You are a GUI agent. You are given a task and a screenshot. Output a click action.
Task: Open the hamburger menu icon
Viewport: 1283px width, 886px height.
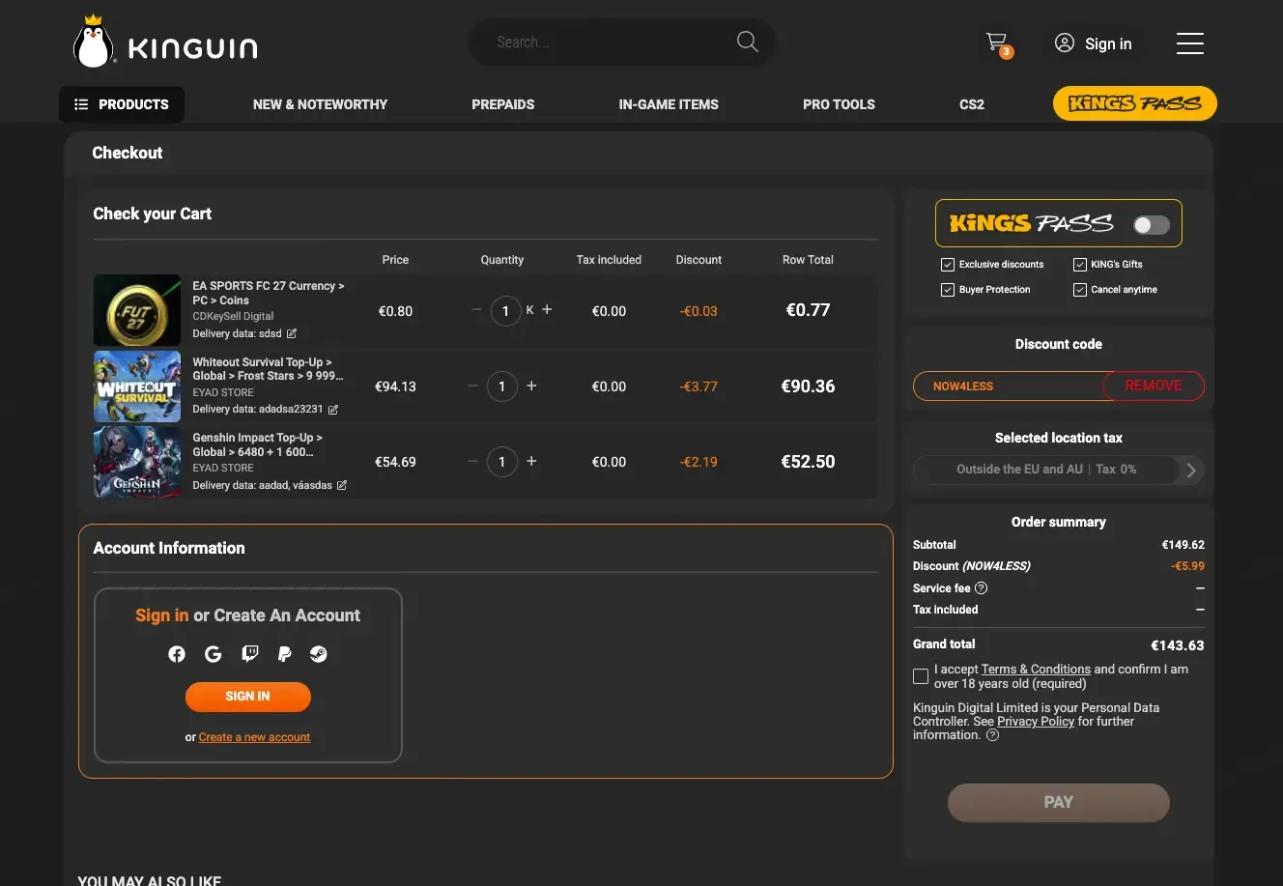tap(1189, 43)
